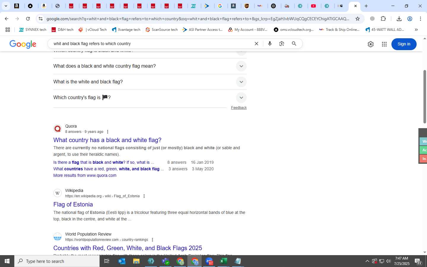
Task: Open more options for Quora result
Action: (x=108, y=132)
